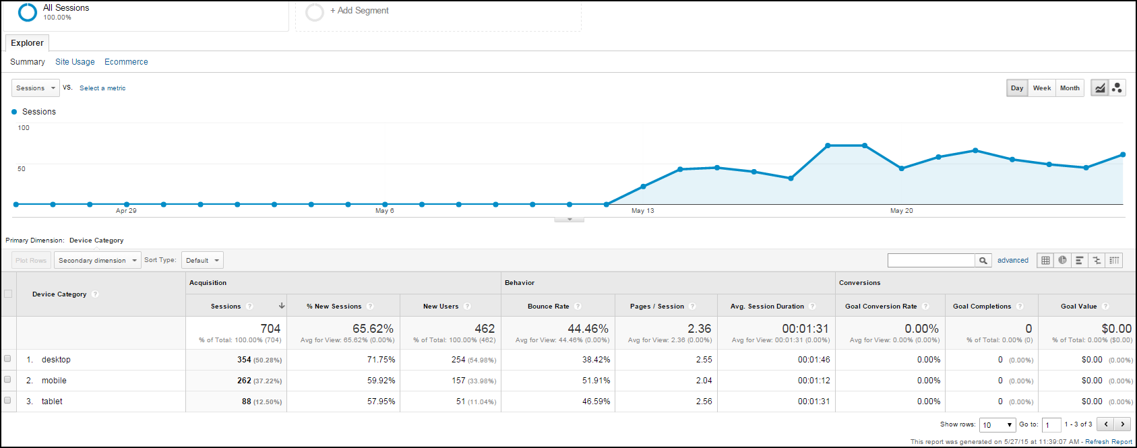Set chart interval to Month
The height and width of the screenshot is (448, 1137).
click(1070, 88)
